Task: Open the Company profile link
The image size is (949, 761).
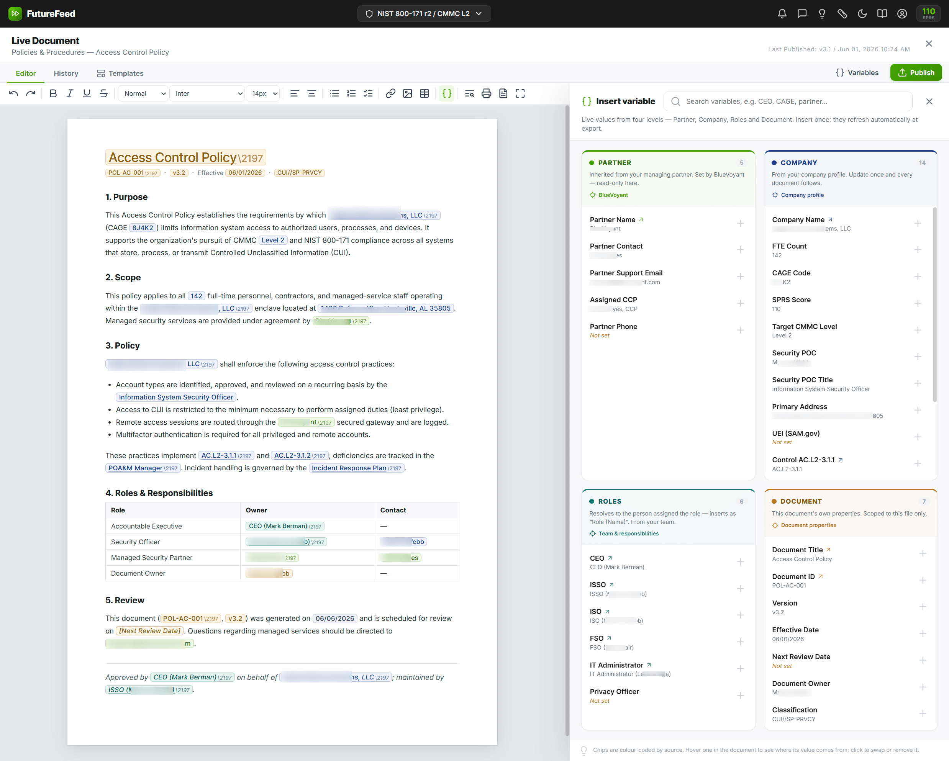Action: tap(798, 195)
